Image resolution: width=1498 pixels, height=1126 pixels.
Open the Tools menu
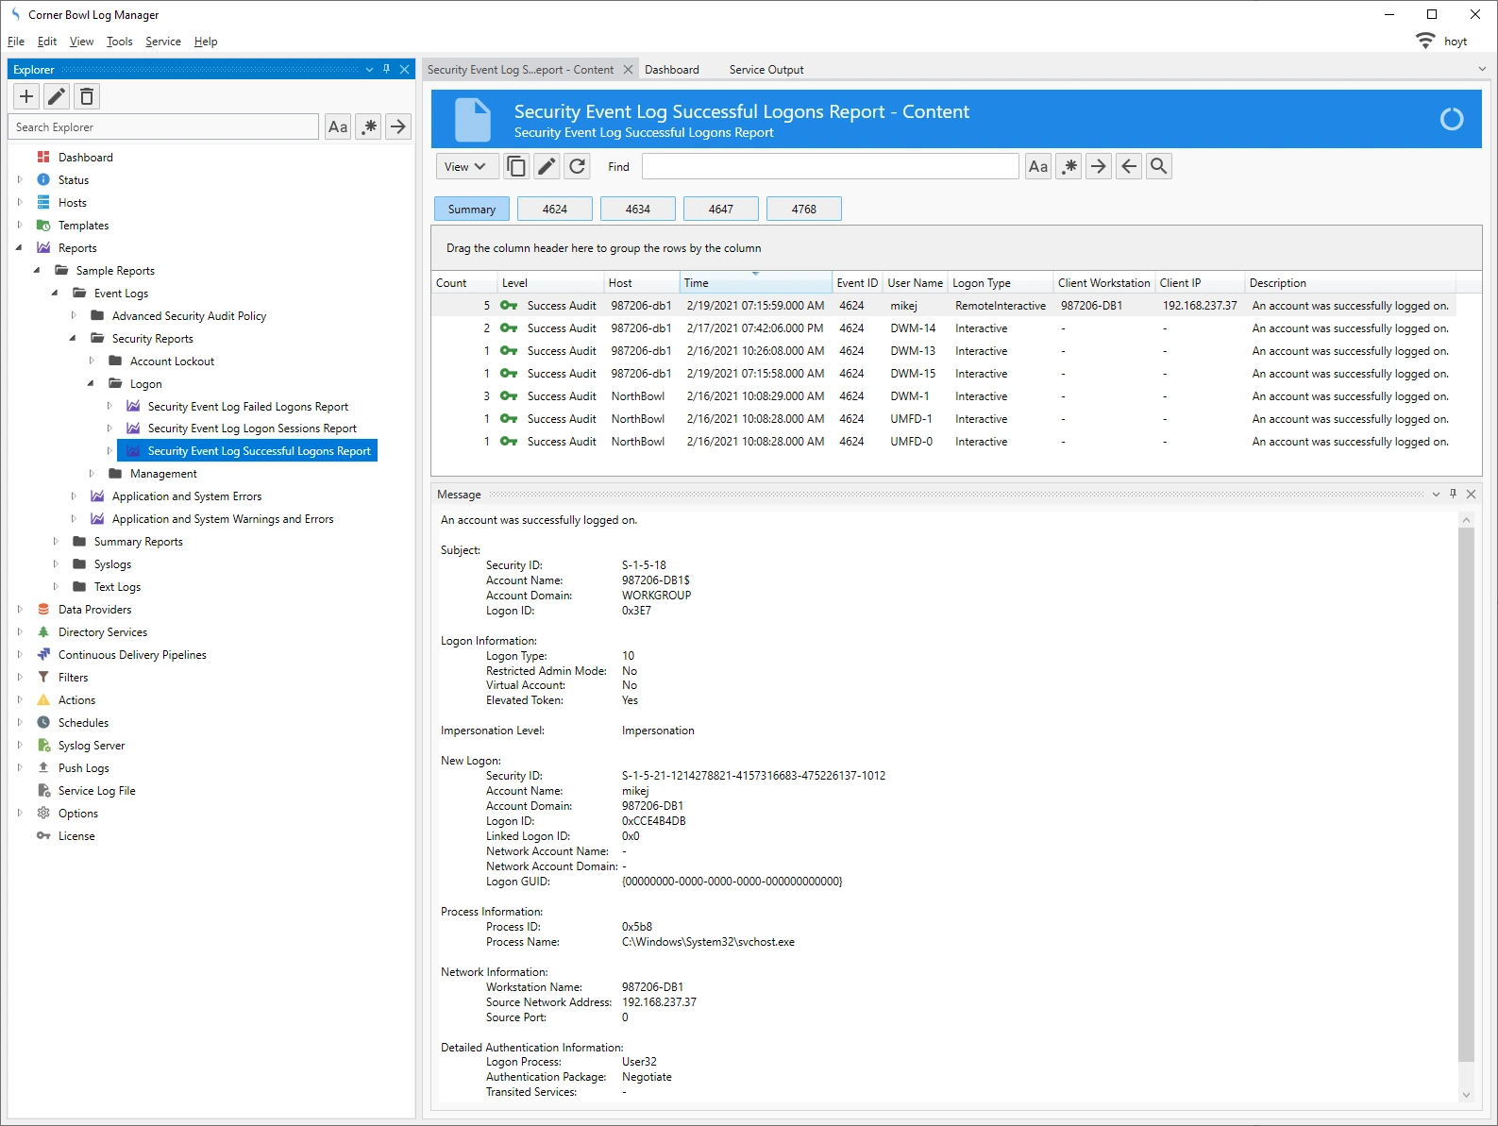click(x=119, y=42)
